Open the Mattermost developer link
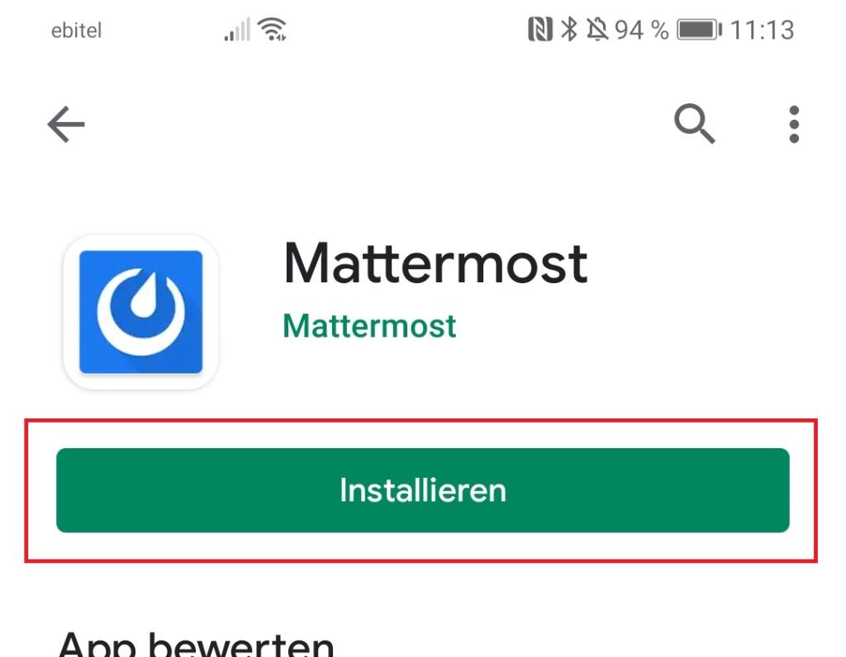Screen dimensions: 846x657 (x=369, y=326)
